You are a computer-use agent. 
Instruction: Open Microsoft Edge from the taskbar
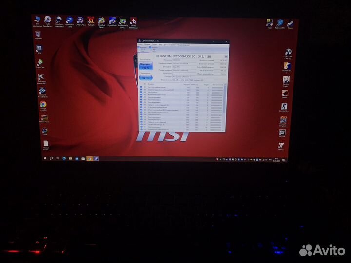coord(64,159)
